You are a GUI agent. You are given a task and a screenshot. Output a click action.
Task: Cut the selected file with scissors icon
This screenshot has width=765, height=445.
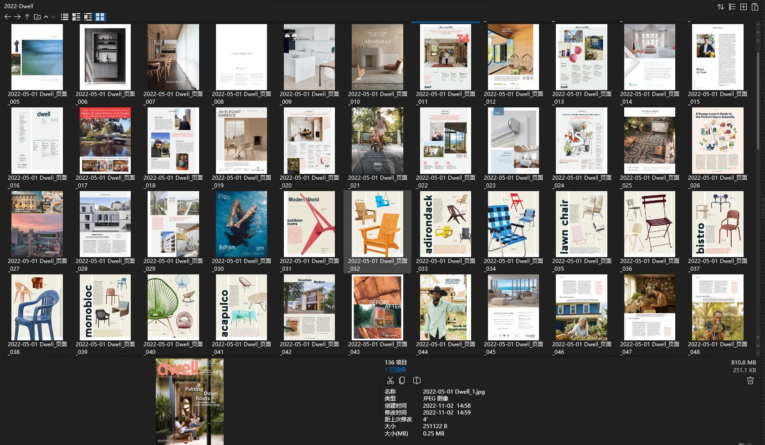pos(390,380)
